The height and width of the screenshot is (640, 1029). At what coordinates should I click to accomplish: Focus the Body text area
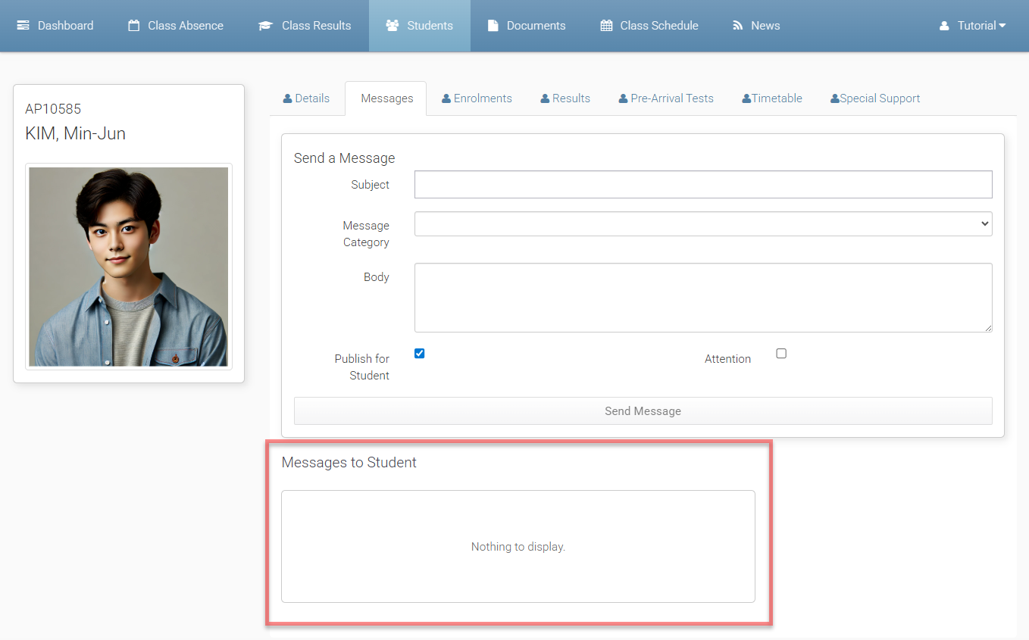[702, 297]
